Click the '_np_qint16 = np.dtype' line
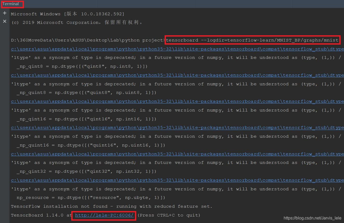The image size is (344, 223). click(x=87, y=119)
